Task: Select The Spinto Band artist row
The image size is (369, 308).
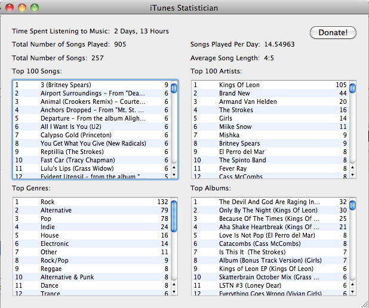Action: (270, 160)
